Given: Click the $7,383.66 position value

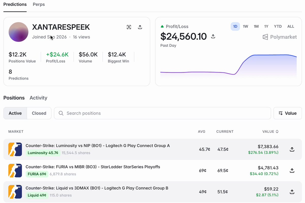Looking at the screenshot, I should 268,147.
